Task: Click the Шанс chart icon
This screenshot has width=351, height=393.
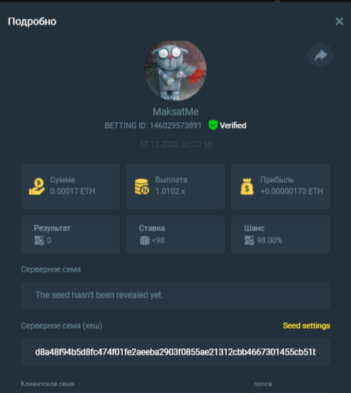Action: point(249,241)
